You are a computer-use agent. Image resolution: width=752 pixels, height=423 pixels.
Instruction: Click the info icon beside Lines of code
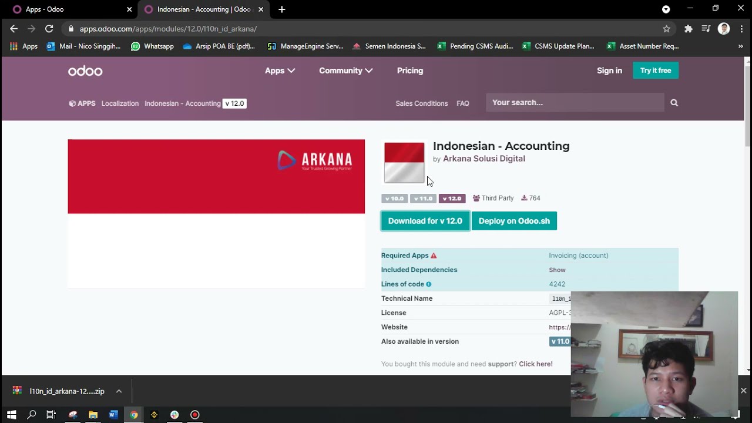coord(428,284)
